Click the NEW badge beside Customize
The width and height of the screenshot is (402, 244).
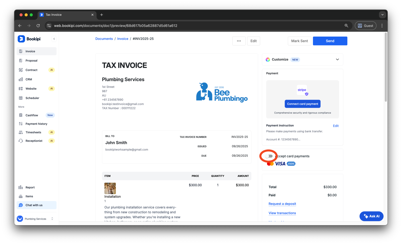(x=295, y=60)
